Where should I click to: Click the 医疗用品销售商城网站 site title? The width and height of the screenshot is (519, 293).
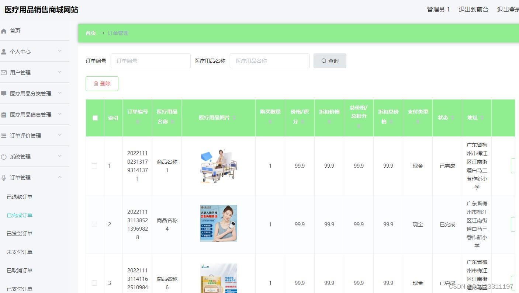coord(41,10)
